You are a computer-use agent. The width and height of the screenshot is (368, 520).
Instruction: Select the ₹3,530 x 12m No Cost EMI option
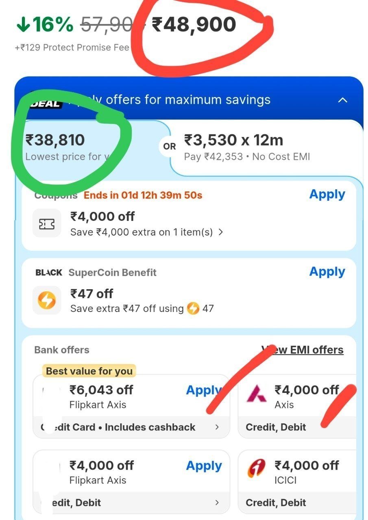tap(266, 147)
